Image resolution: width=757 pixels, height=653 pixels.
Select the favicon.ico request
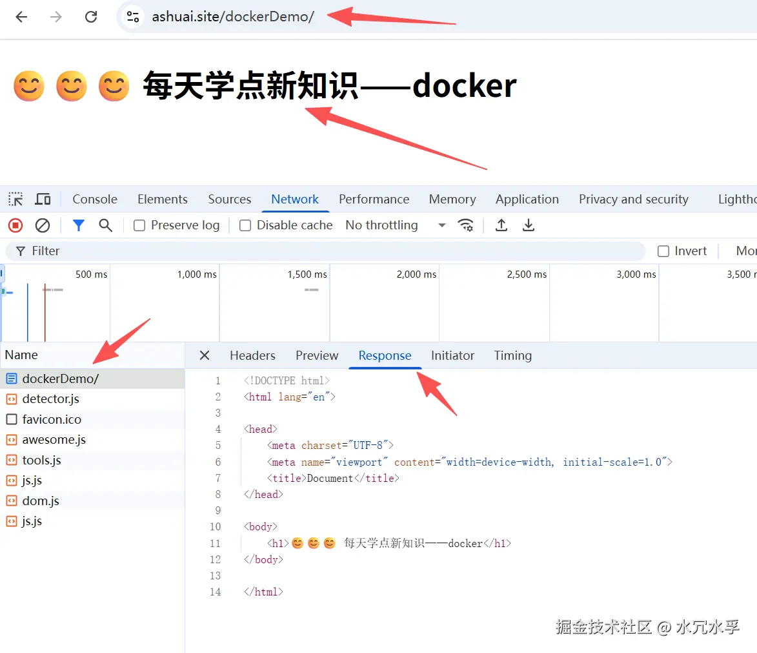(x=92, y=419)
